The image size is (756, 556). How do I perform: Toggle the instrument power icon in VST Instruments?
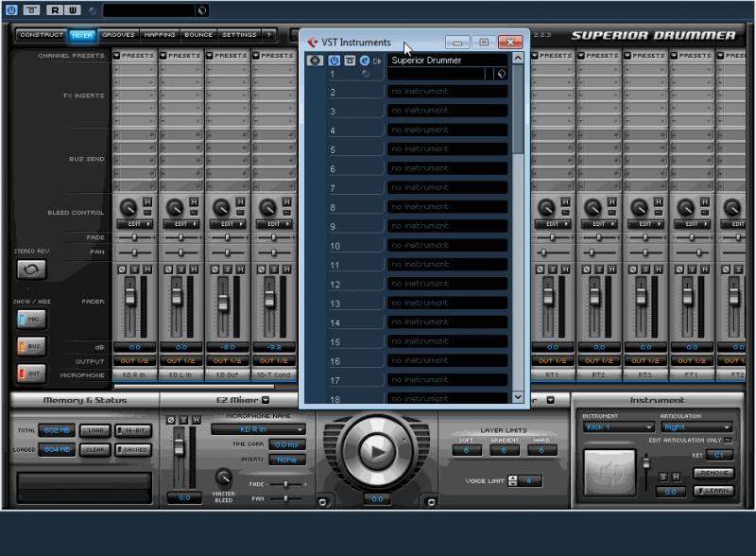334,61
